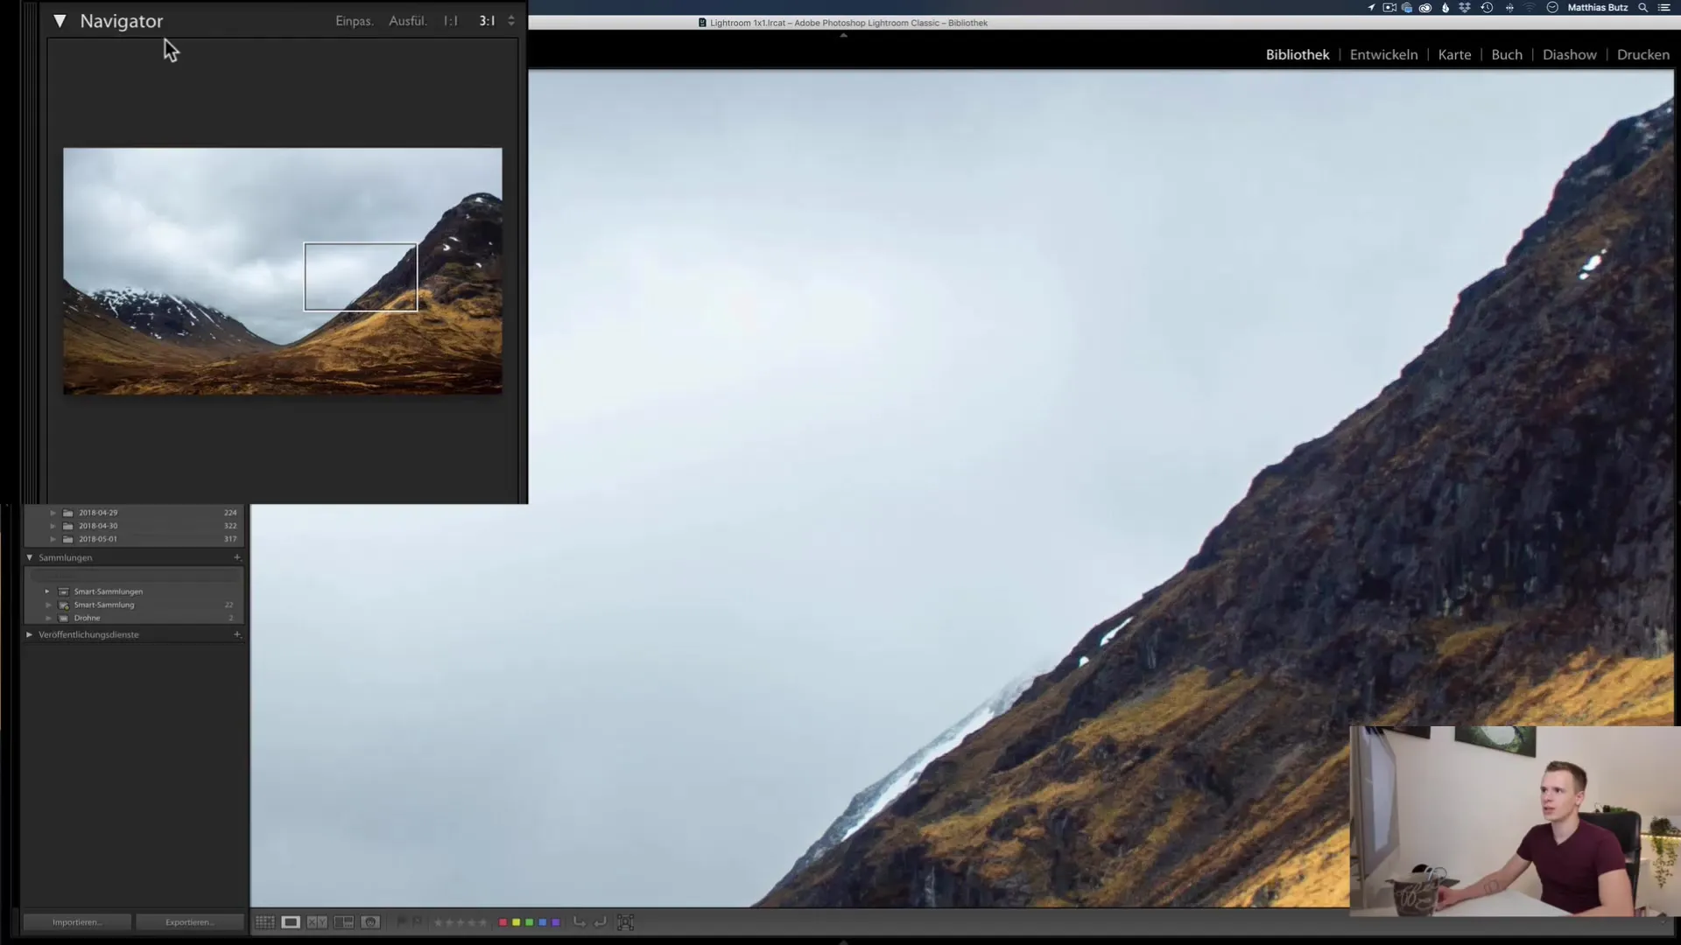Switch to the Diashow module
1681x945 pixels.
coord(1570,54)
